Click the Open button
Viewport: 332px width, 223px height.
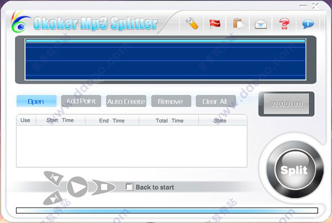pos(37,101)
